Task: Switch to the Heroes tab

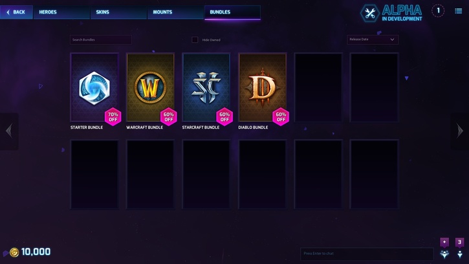Action: [61, 12]
